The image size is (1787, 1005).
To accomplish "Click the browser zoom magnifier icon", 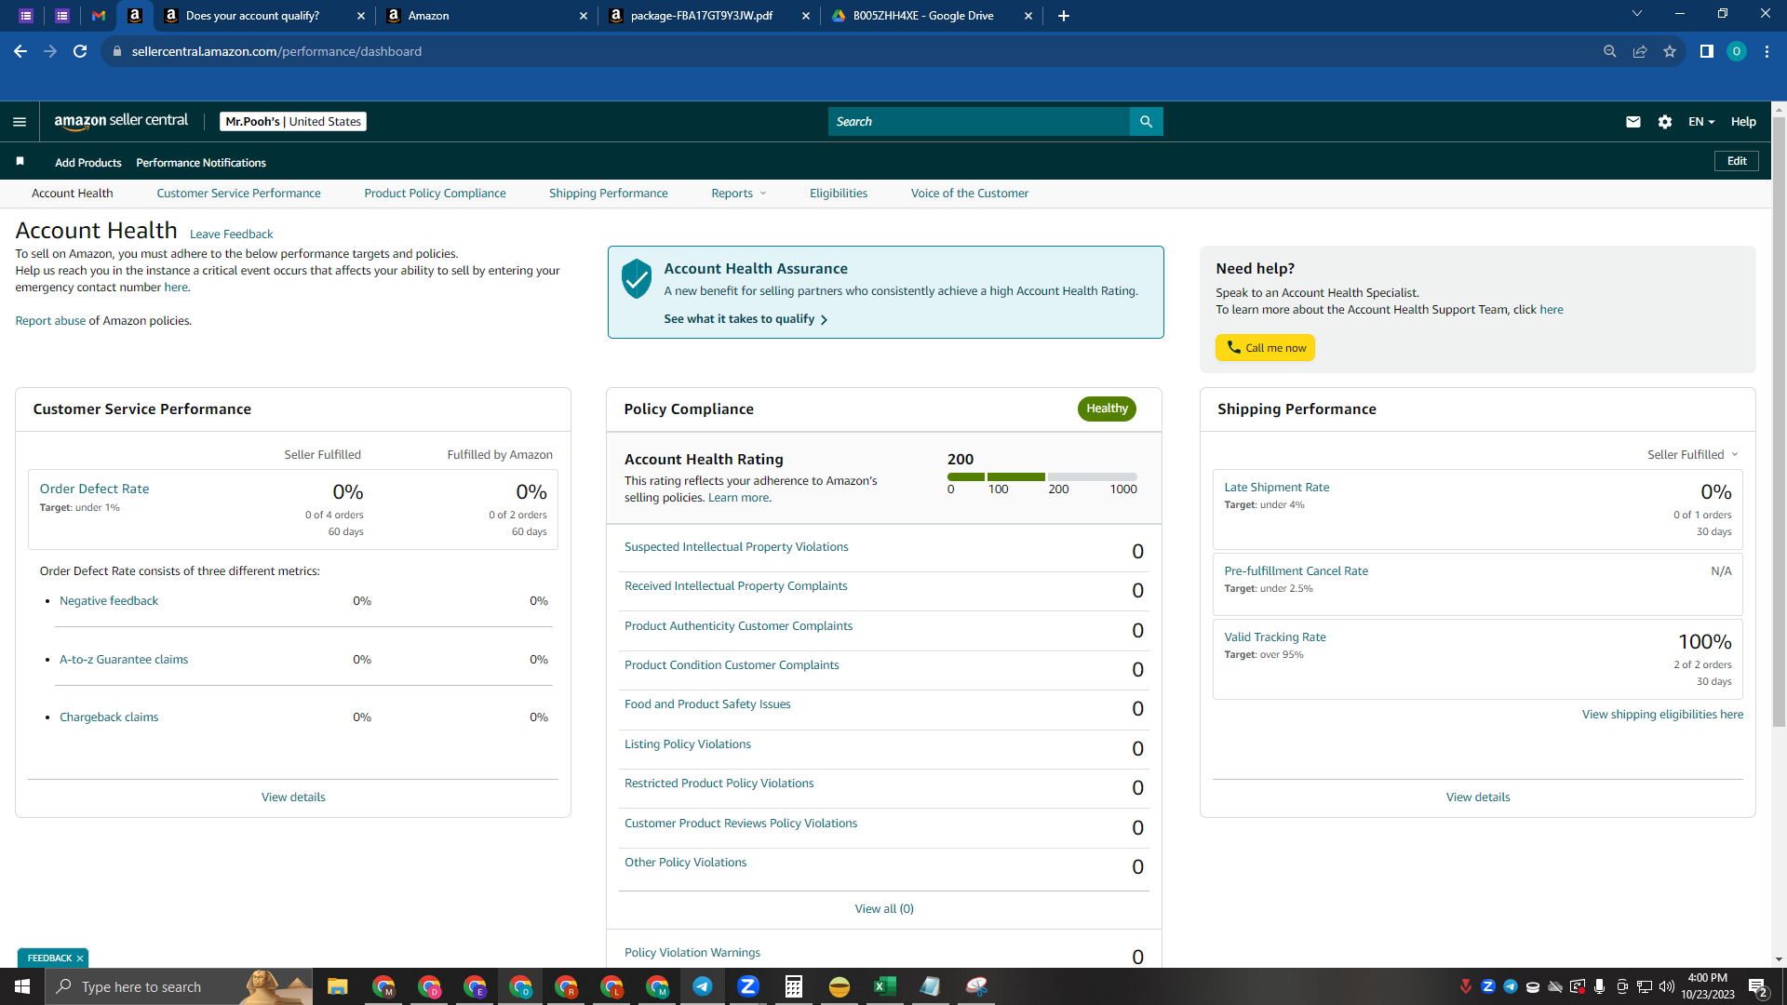I will [x=1609, y=51].
